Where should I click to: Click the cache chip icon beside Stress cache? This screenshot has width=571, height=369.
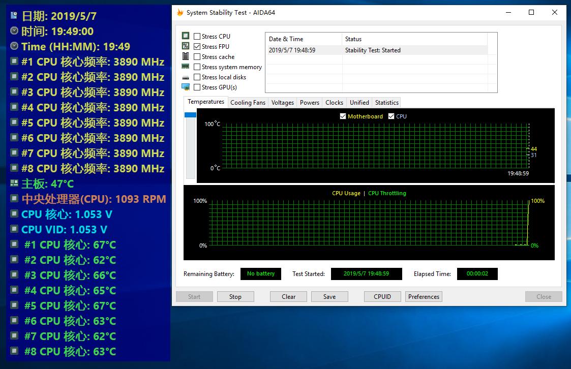[x=186, y=56]
